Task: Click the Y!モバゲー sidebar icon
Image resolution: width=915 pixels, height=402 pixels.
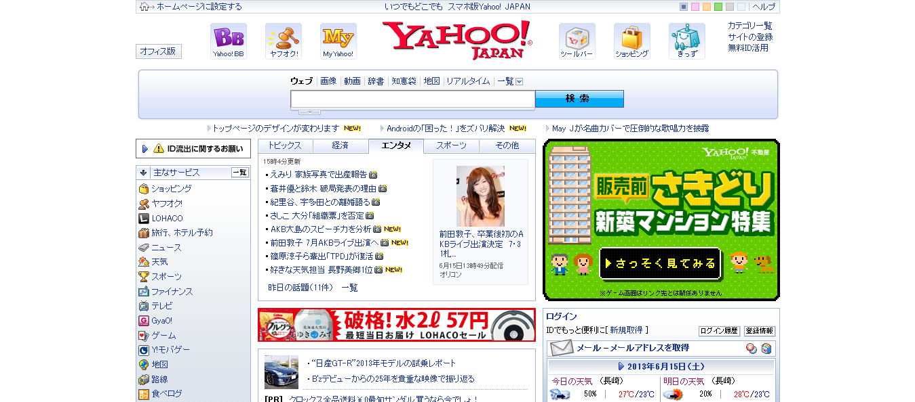Action: coord(144,350)
